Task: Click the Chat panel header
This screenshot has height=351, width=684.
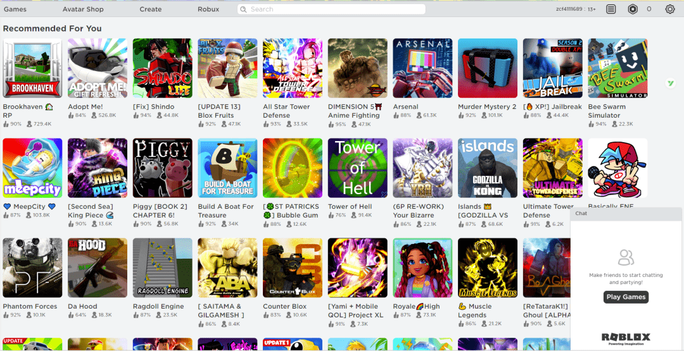Action: (x=626, y=214)
